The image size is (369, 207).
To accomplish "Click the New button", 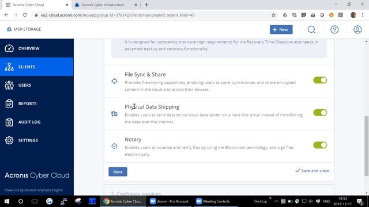I will [281, 29].
